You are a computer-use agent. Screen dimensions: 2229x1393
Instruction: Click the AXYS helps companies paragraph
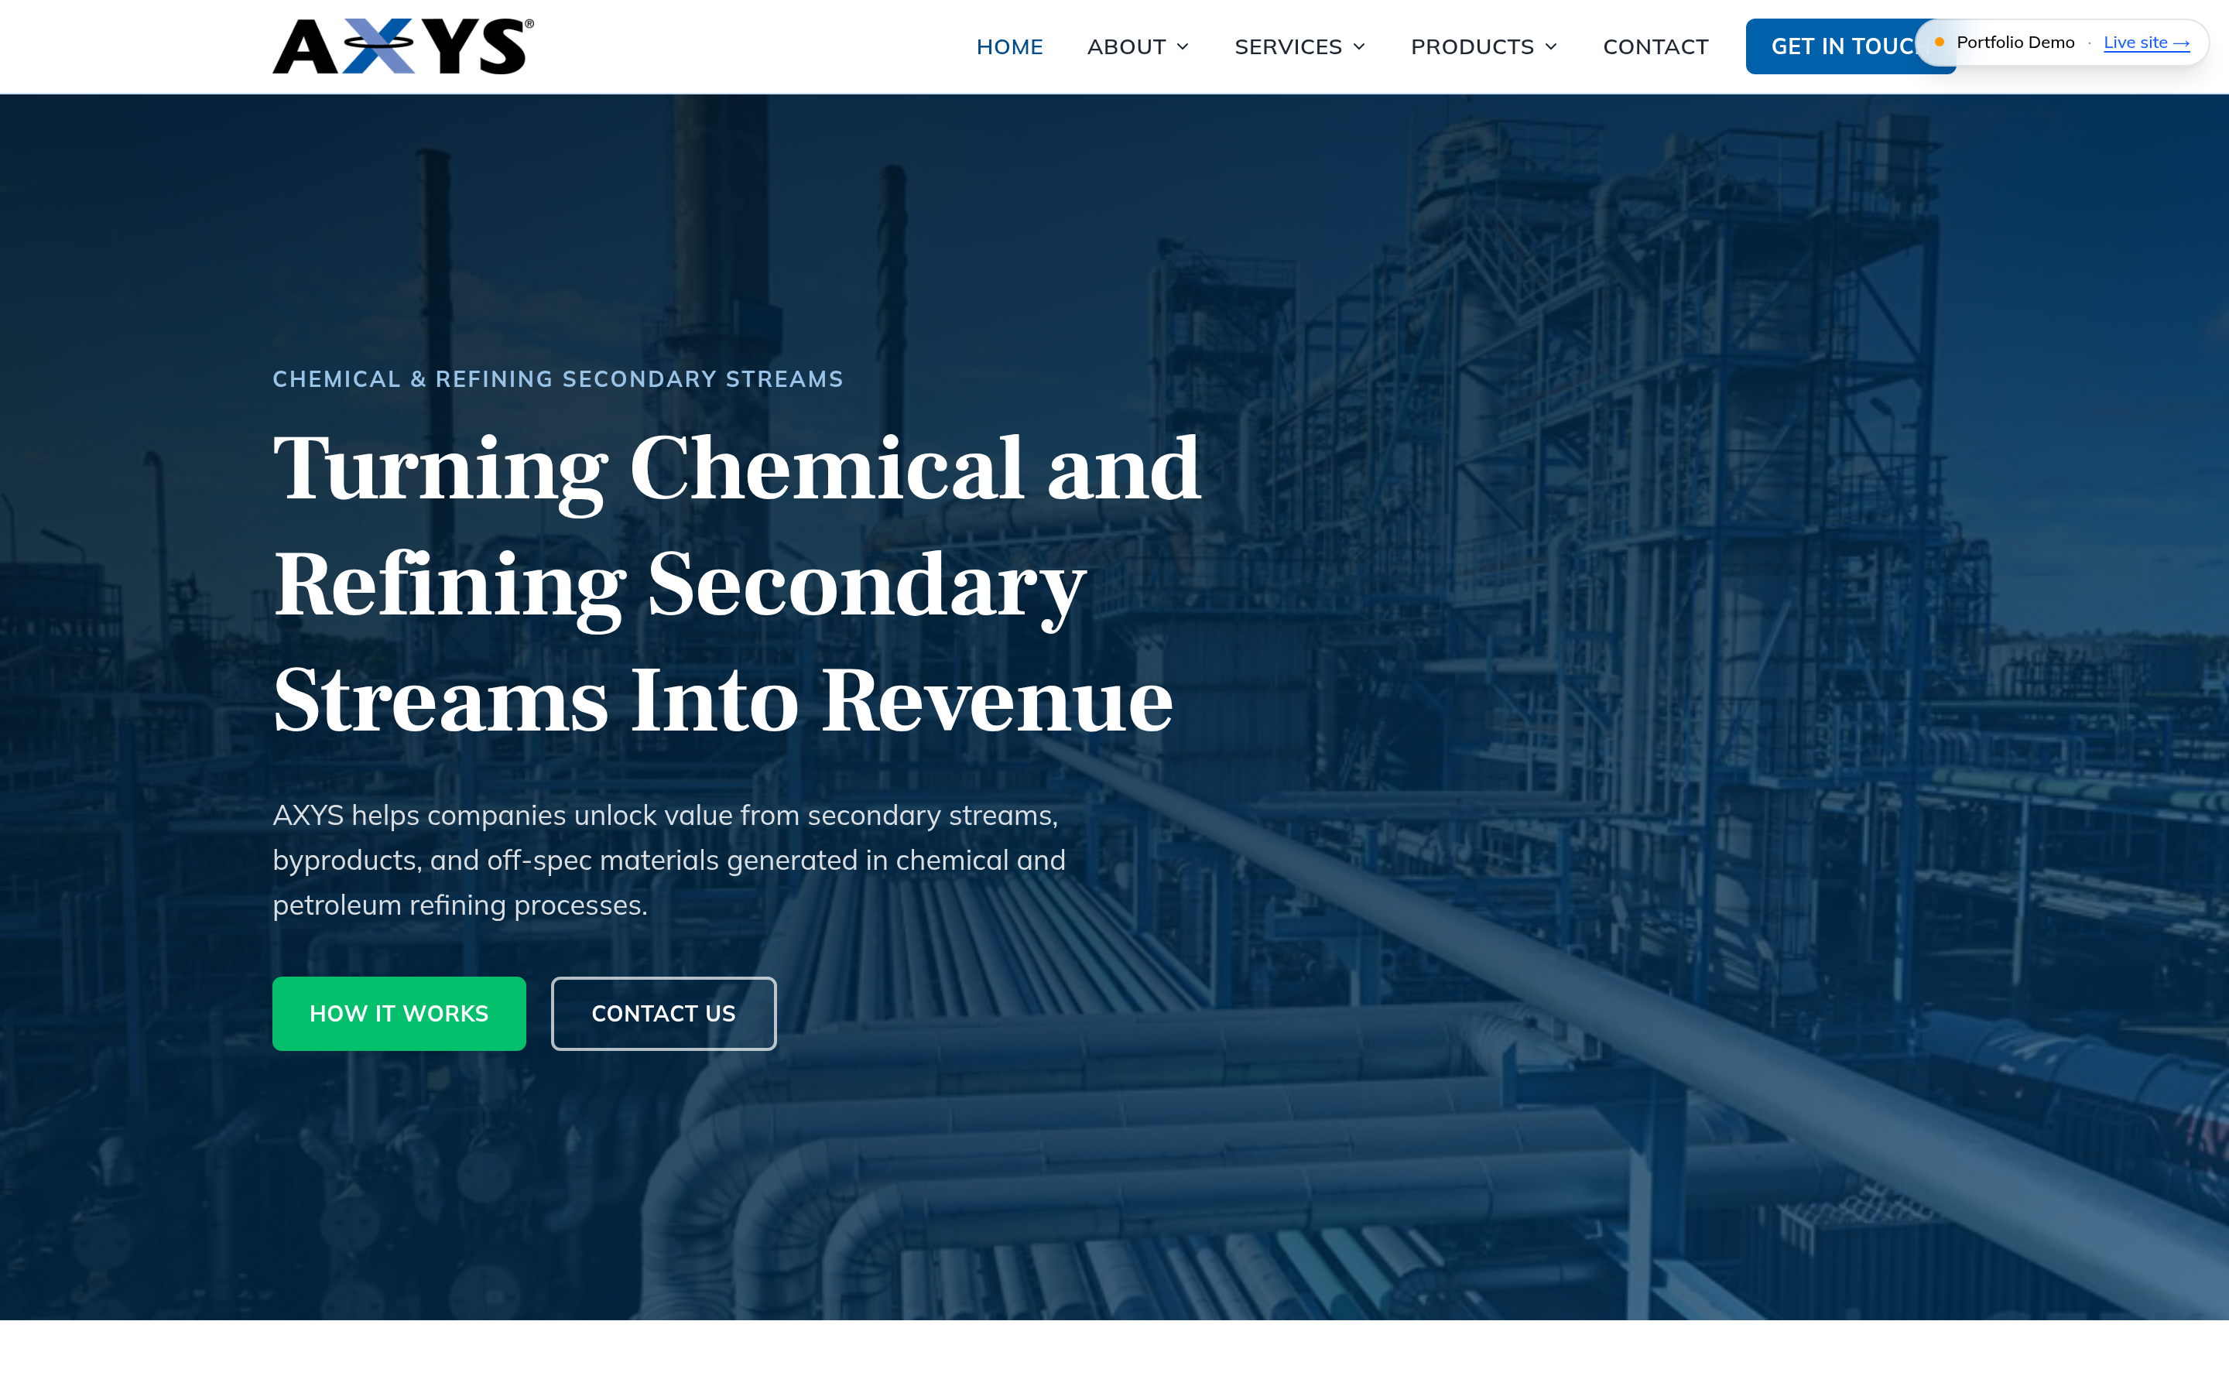tap(669, 861)
